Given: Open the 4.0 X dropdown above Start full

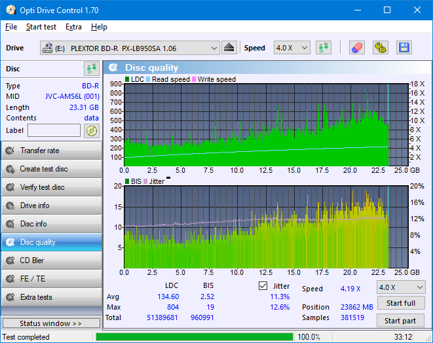Looking at the screenshot, I should (400, 287).
